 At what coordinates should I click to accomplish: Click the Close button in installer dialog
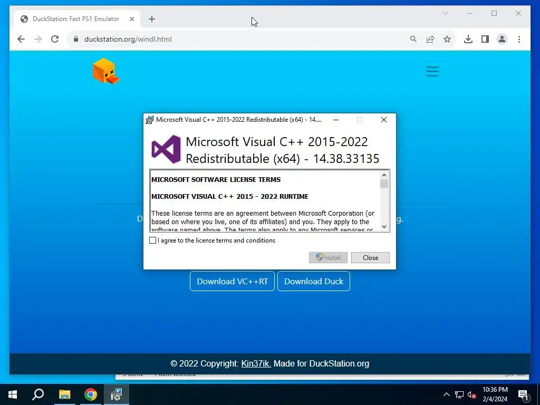(x=370, y=257)
